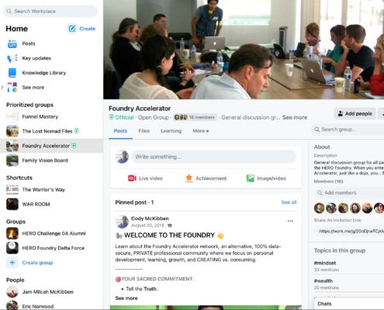Open the Posts feed icon in sidebar

[x=12, y=44]
